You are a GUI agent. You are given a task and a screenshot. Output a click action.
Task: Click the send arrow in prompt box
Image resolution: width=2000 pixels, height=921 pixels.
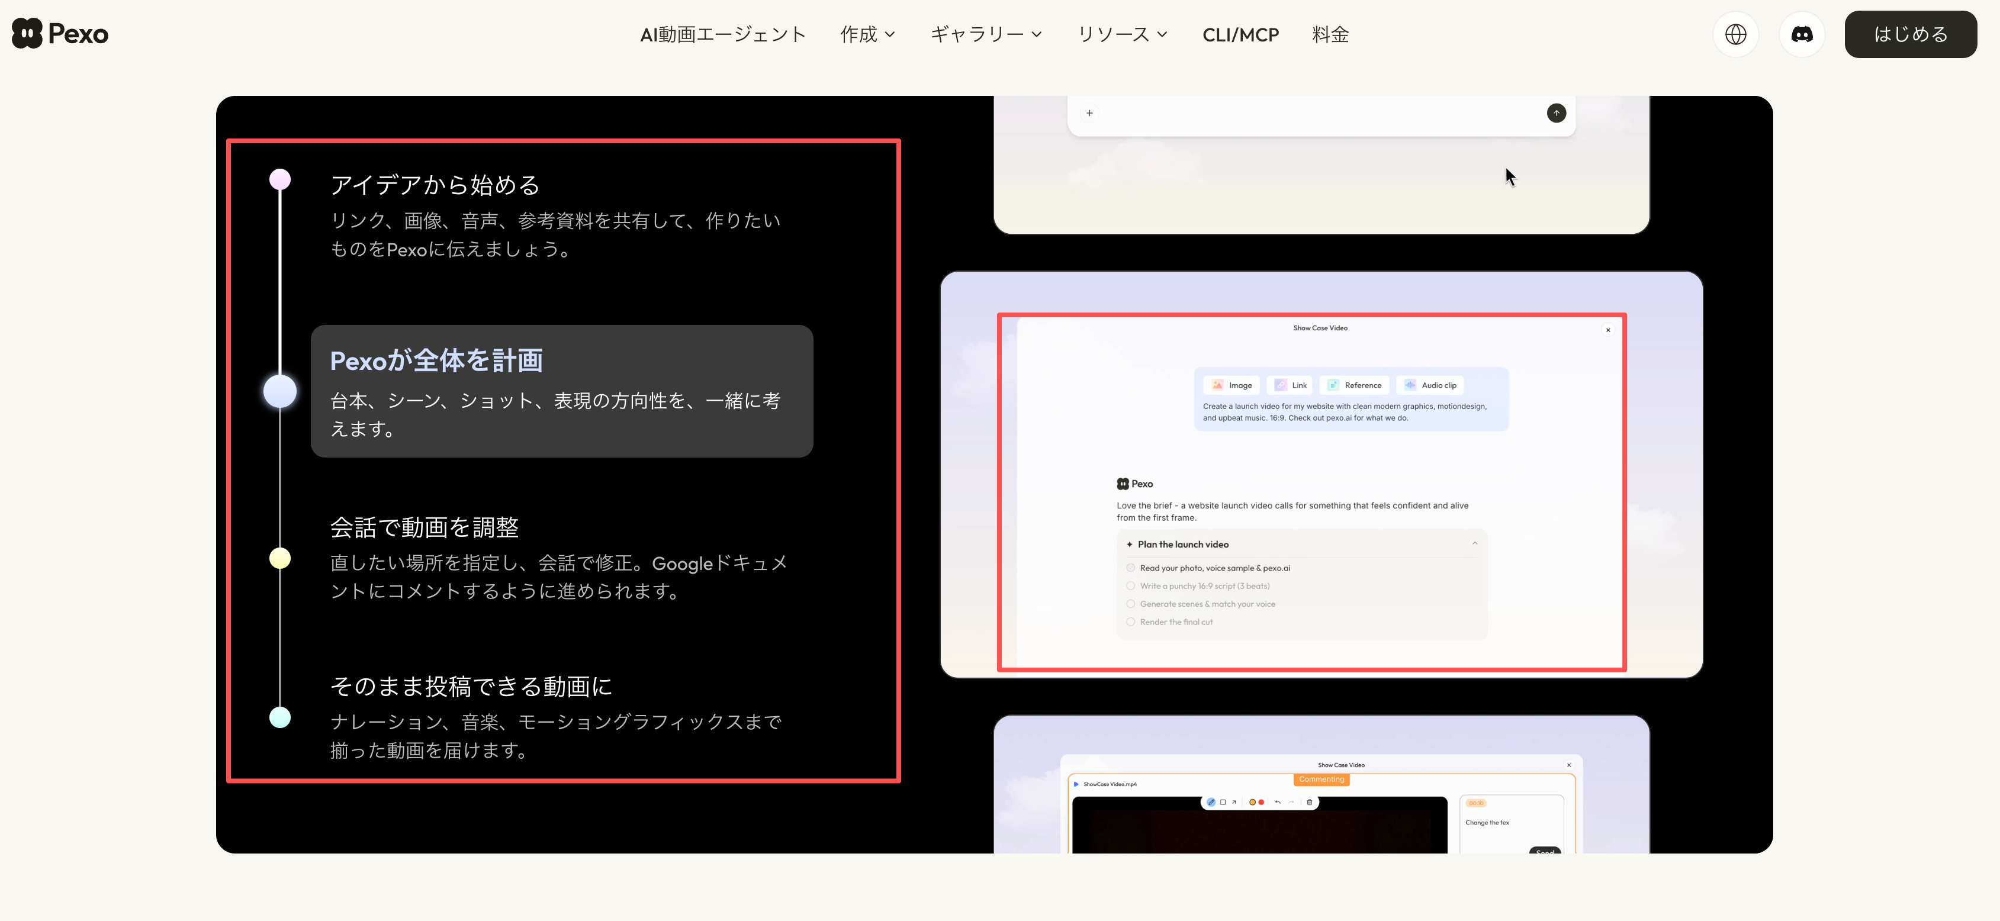[1556, 113]
